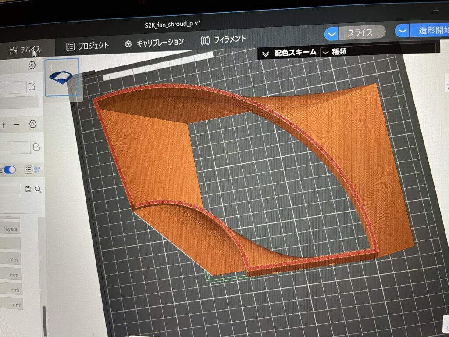The width and height of the screenshot is (449, 337).
Task: Open filament settings gear beside plus and minus
Action: point(32,124)
